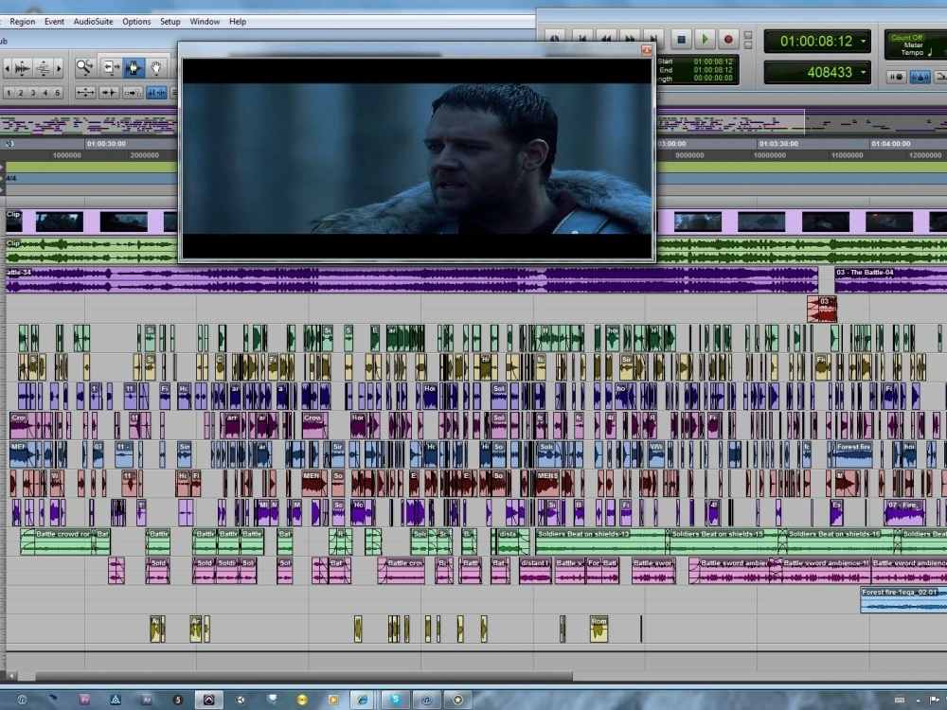This screenshot has height=710, width=947.
Task: Stop playback in the transport
Action: [681, 39]
